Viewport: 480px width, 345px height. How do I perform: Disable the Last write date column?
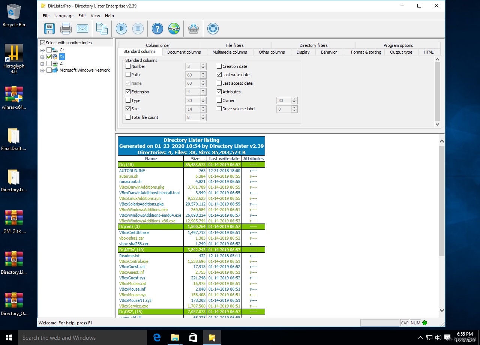click(x=219, y=75)
